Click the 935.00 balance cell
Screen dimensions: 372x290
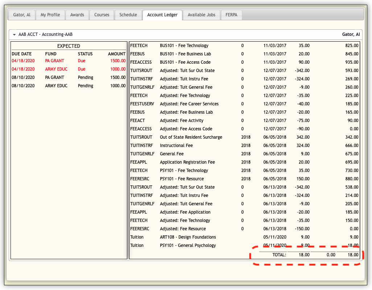(352, 62)
